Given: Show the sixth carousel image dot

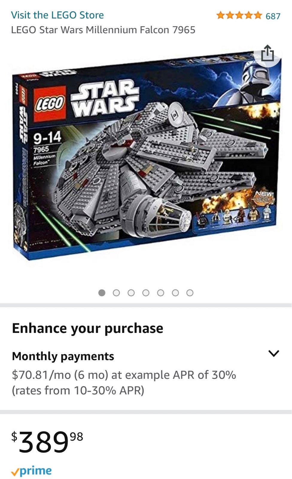Looking at the screenshot, I should [175, 292].
